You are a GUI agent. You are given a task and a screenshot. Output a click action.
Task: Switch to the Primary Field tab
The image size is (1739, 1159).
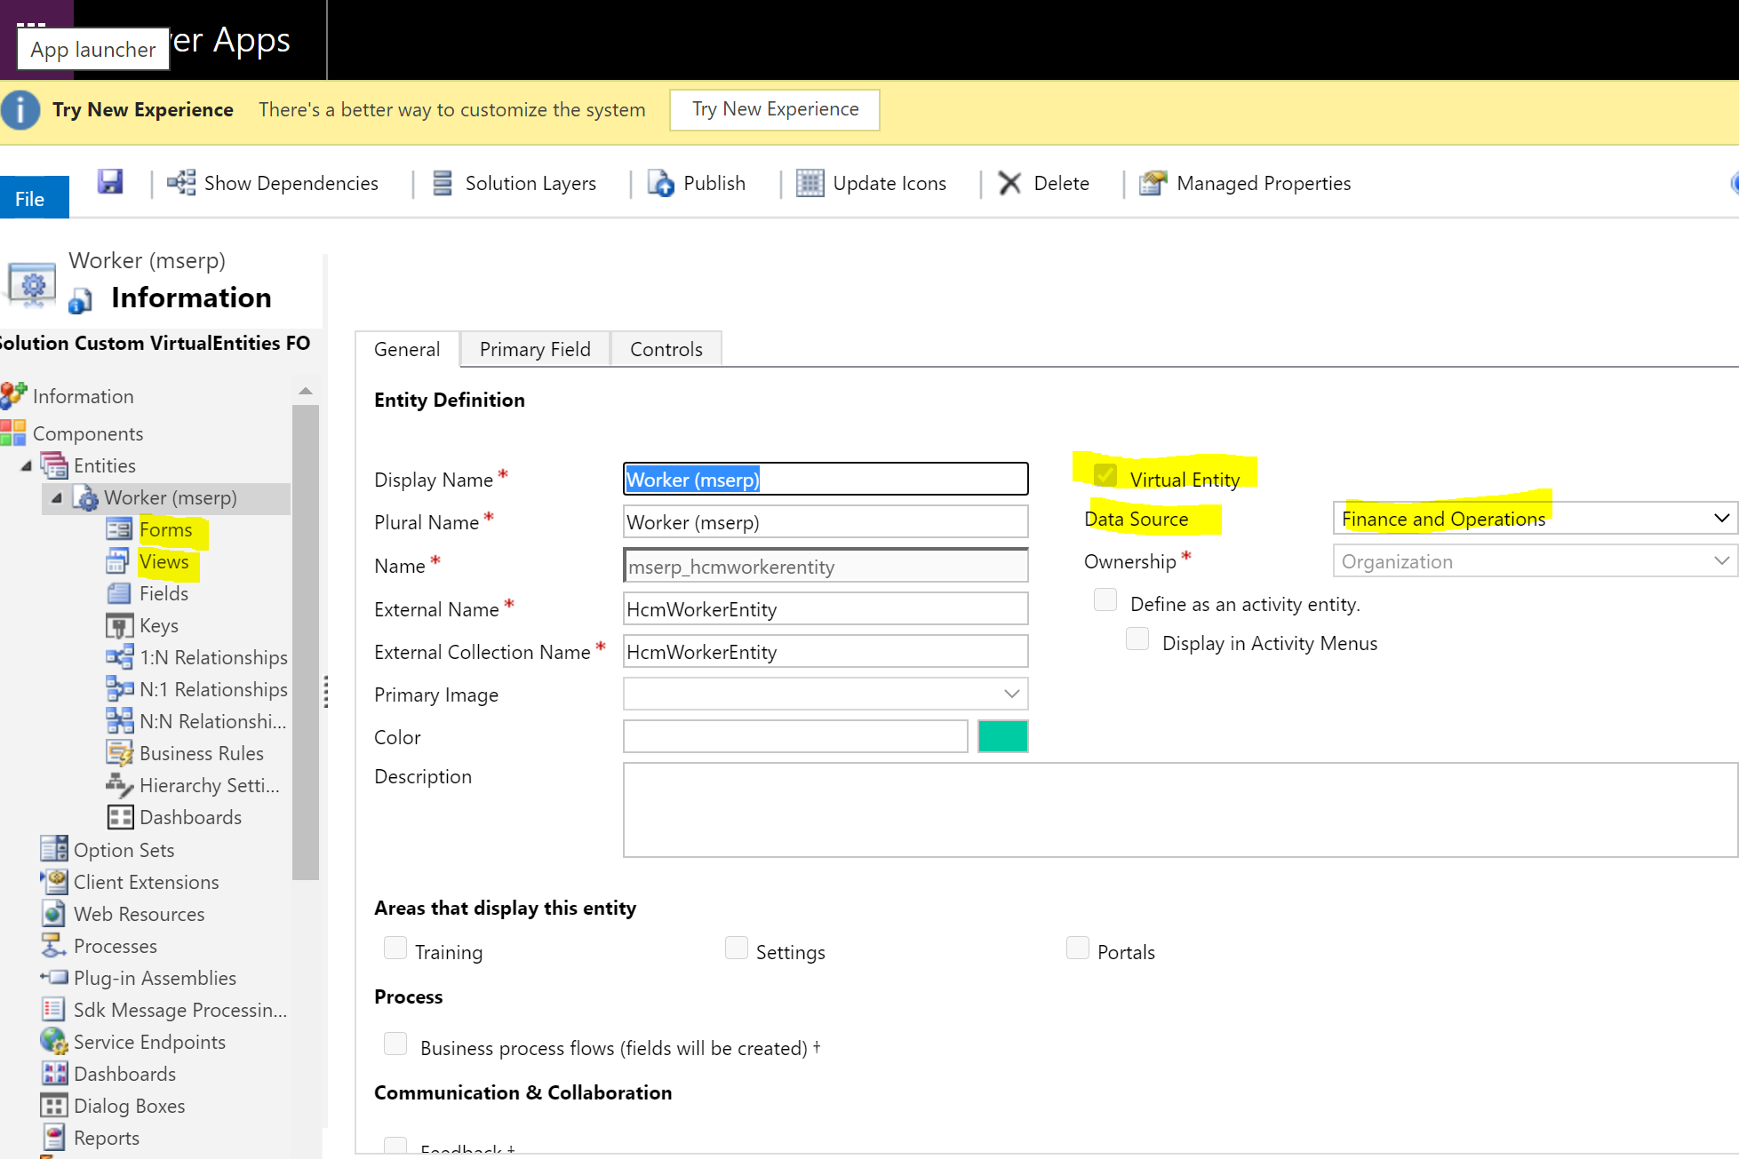tap(535, 349)
